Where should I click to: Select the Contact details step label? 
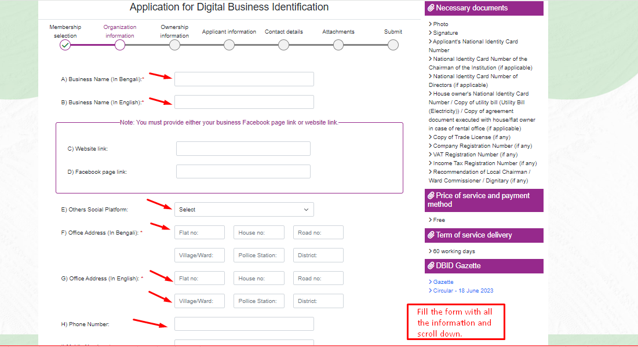pyautogui.click(x=283, y=32)
